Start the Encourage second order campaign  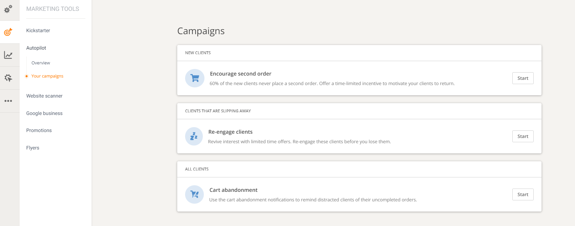(522, 78)
